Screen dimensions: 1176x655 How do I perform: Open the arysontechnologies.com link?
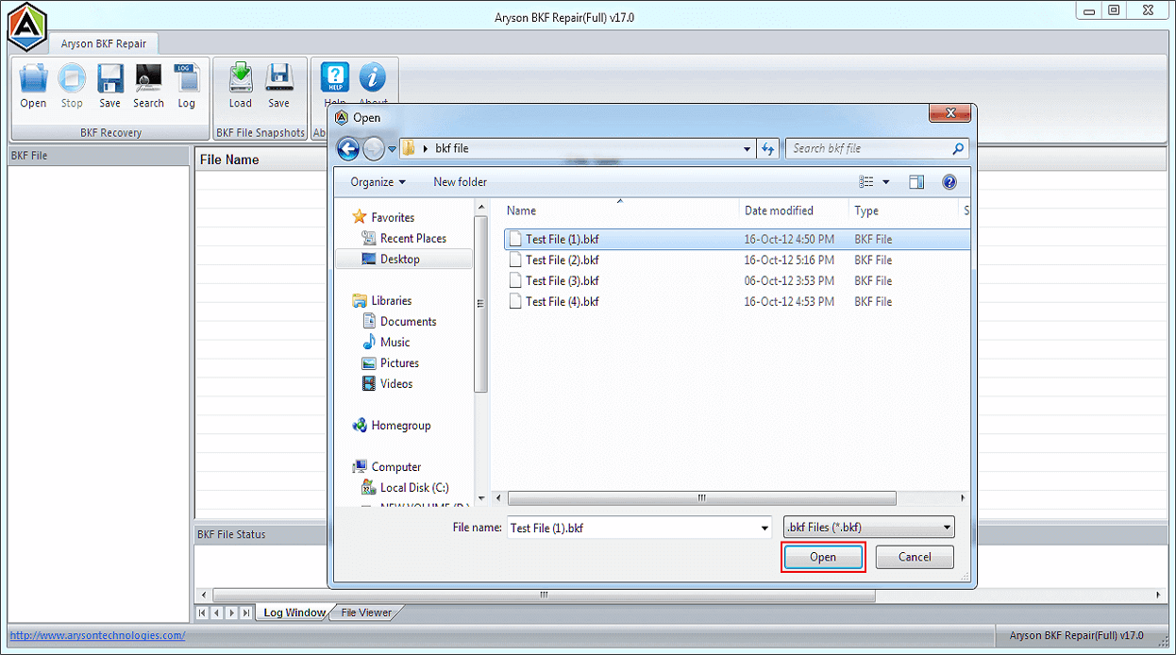pyautogui.click(x=97, y=635)
